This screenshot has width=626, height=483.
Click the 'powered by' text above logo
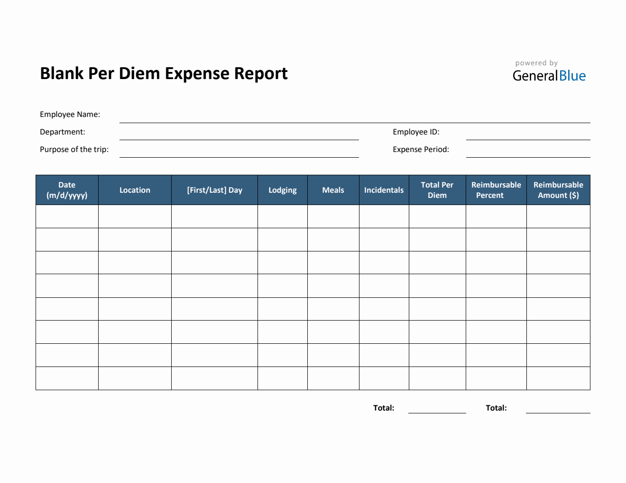click(536, 63)
